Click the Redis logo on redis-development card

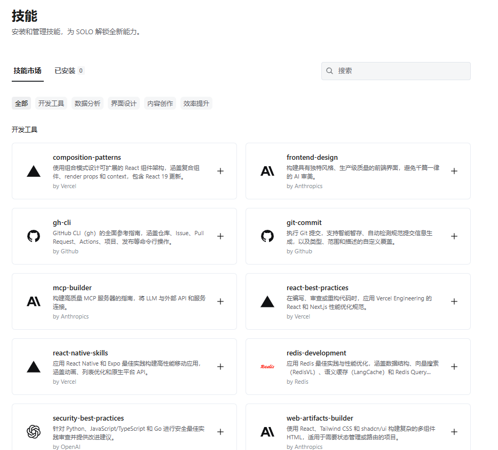267,367
